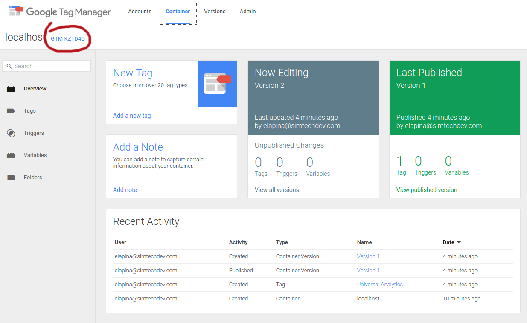Click the Overview sidebar icon
The image size is (527, 323).
11,89
